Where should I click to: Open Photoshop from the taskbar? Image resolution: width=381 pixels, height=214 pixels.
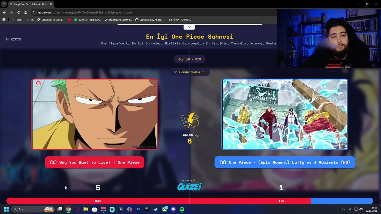138,209
